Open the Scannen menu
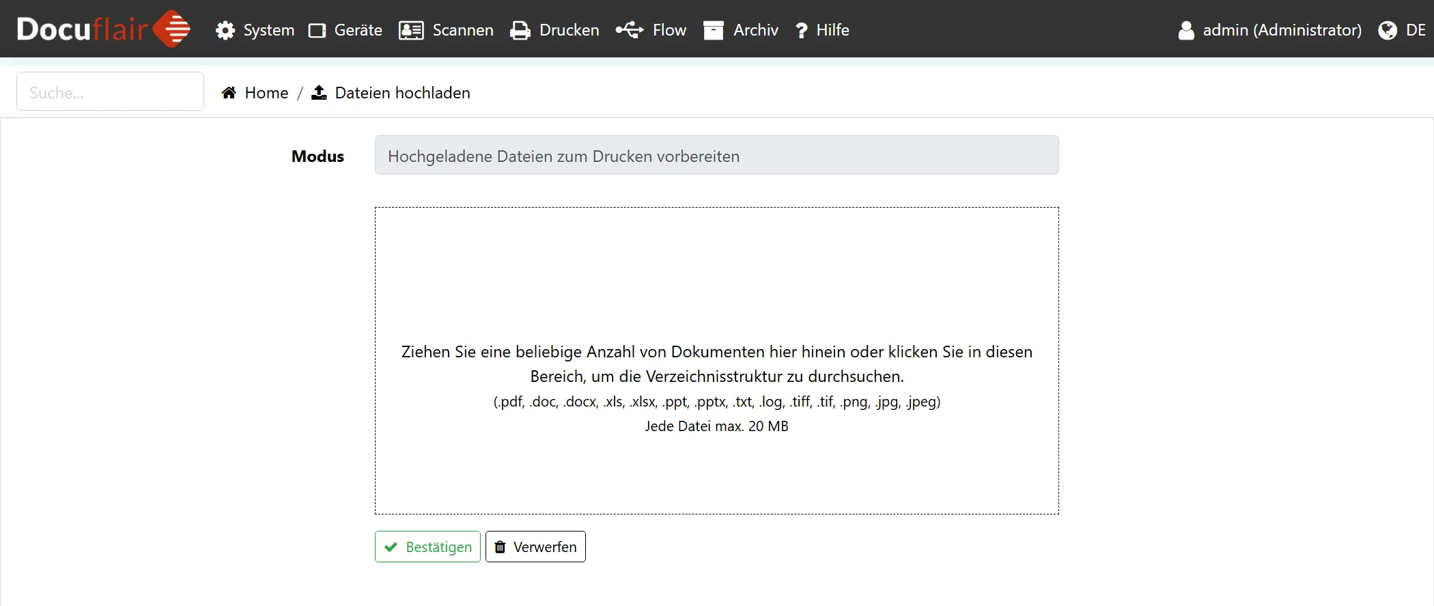 click(x=462, y=31)
